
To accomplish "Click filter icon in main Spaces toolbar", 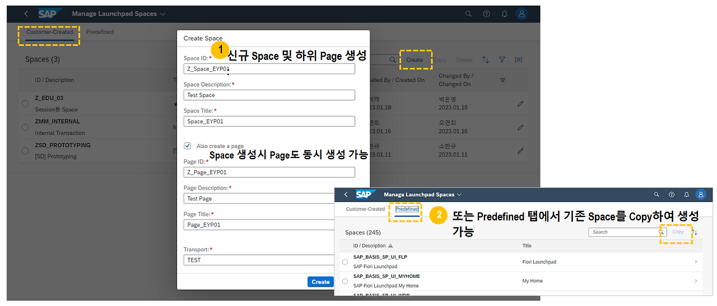I will [x=502, y=59].
